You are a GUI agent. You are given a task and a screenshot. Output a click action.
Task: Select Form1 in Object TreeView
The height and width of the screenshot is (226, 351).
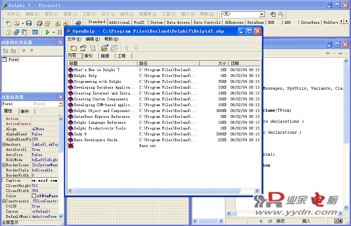[13, 59]
